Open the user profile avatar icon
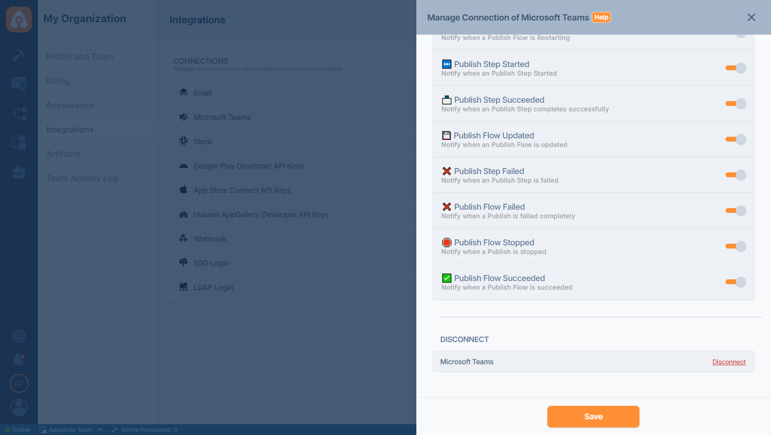 tap(19, 407)
